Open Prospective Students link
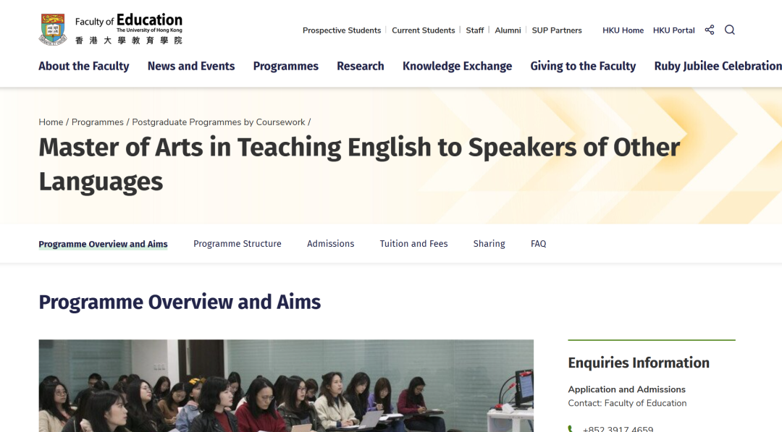This screenshot has width=782, height=432. click(x=342, y=30)
